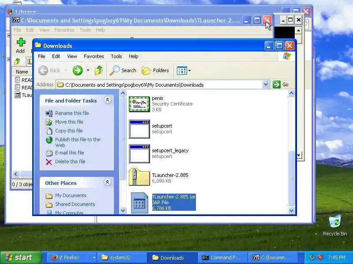Toggle the Folders pane in Downloads
The image size is (353, 264).
point(155,70)
